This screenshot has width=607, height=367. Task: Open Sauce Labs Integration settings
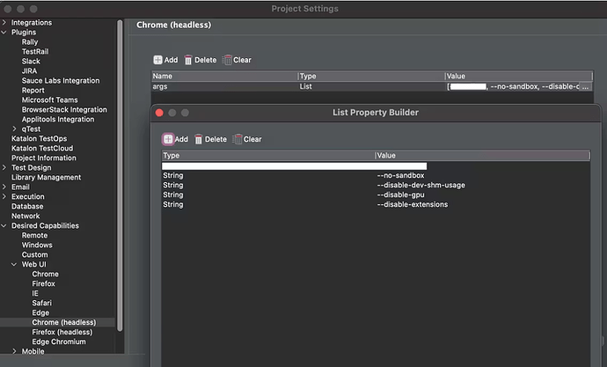61,80
